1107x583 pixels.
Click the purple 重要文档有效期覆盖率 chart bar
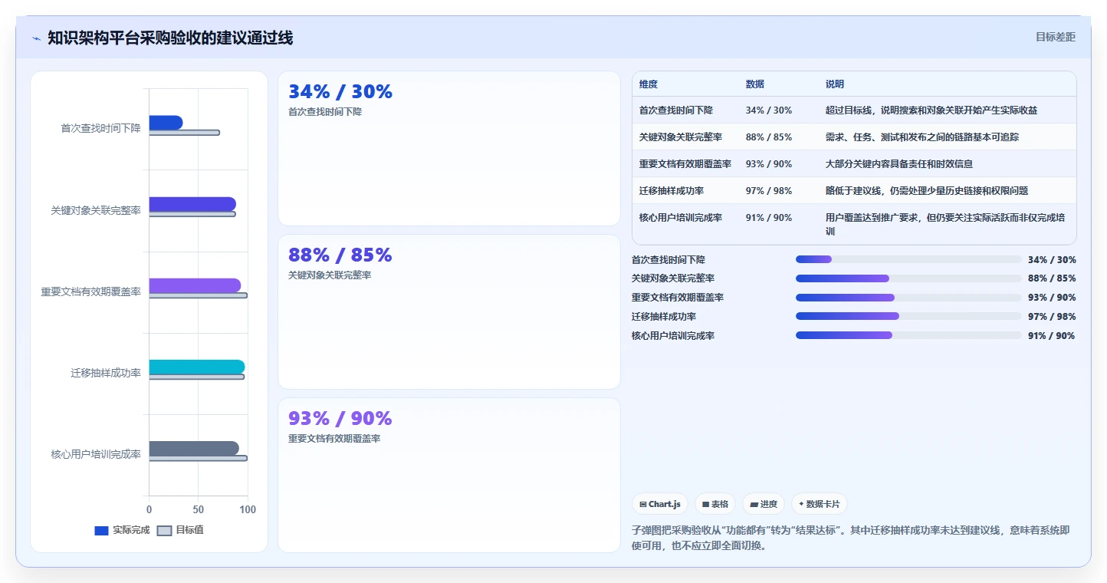pyautogui.click(x=195, y=285)
